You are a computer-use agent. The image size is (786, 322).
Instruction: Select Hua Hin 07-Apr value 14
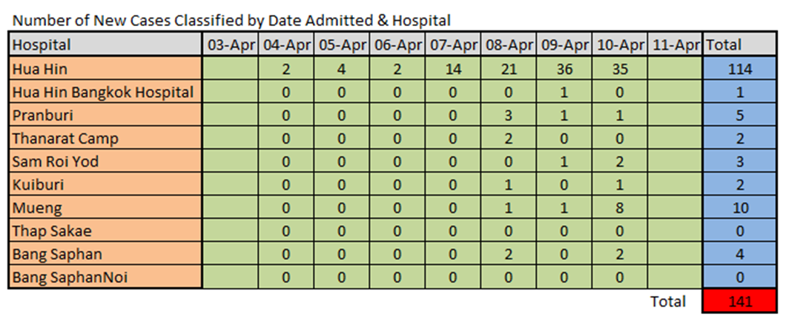452,69
